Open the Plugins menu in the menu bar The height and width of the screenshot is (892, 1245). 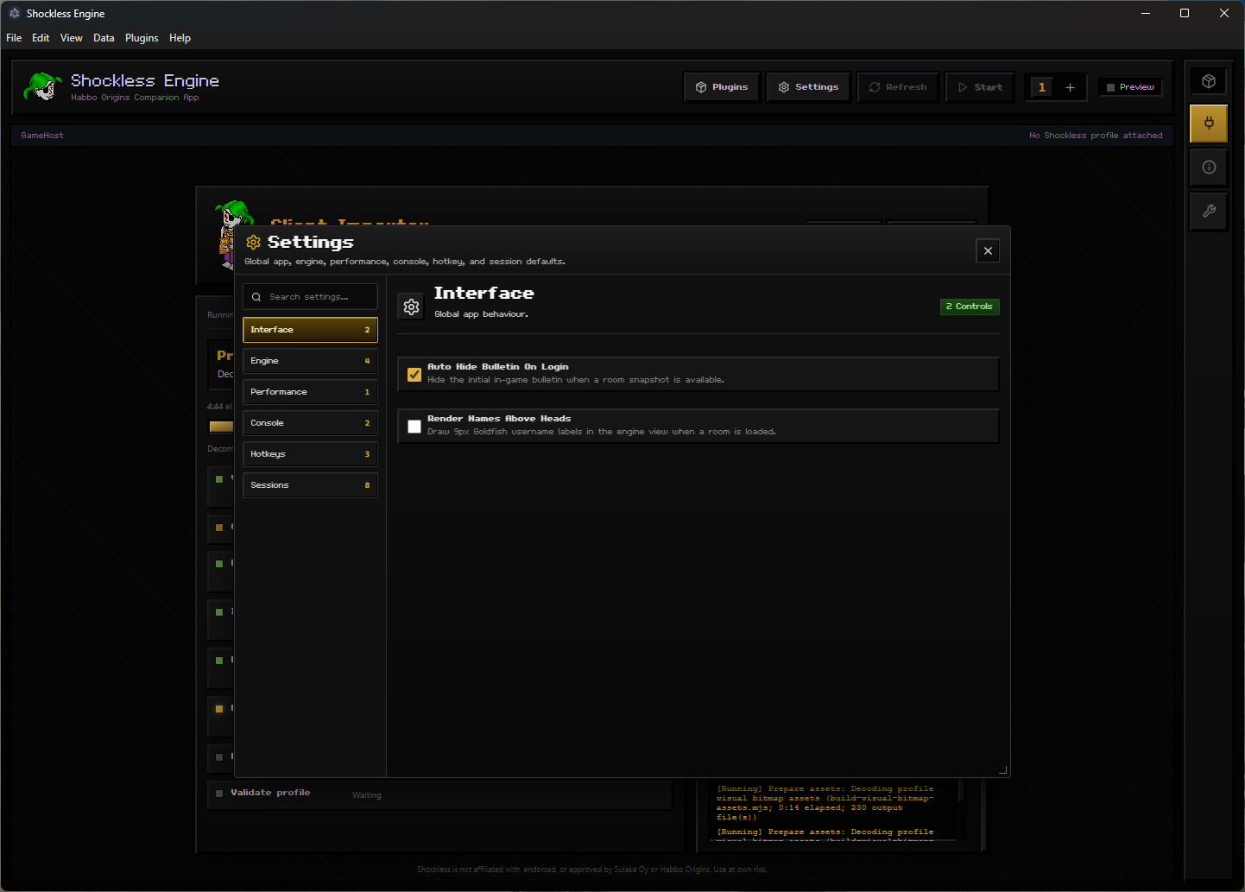point(142,38)
